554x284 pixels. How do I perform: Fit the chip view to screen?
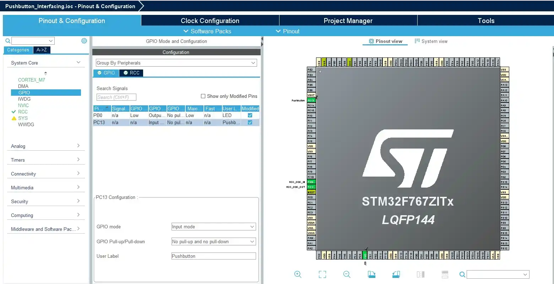322,274
